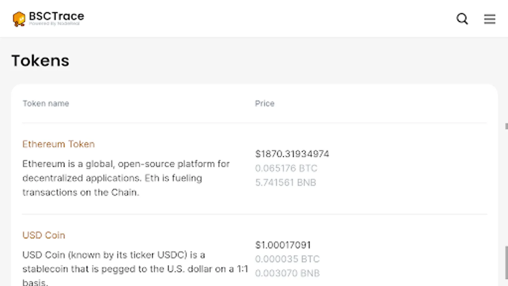The height and width of the screenshot is (286, 508).
Task: Click the Price column header
Action: pyautogui.click(x=264, y=104)
